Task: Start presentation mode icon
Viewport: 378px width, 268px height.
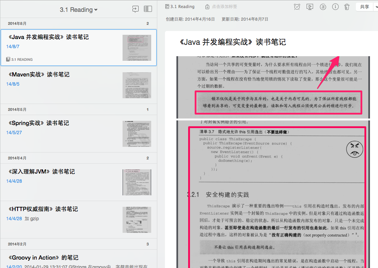Action: click(310, 7)
